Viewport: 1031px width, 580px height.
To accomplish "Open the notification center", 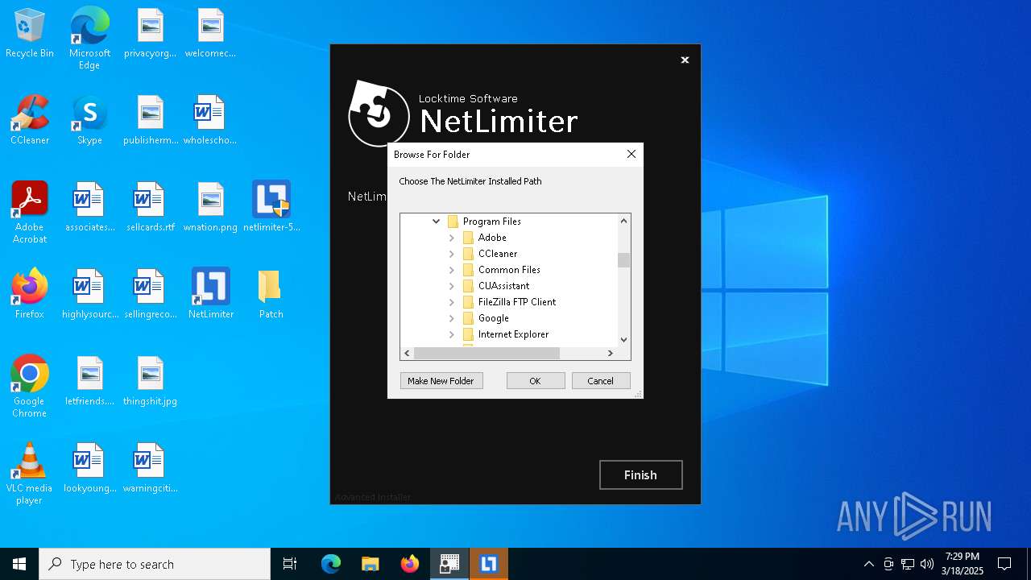I will [1004, 564].
